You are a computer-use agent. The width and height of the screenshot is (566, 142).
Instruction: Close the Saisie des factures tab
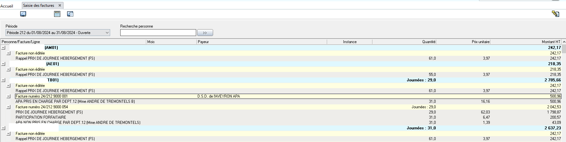coord(60,6)
